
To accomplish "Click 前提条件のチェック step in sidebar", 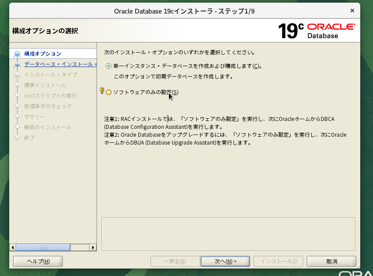I will coord(48,106).
